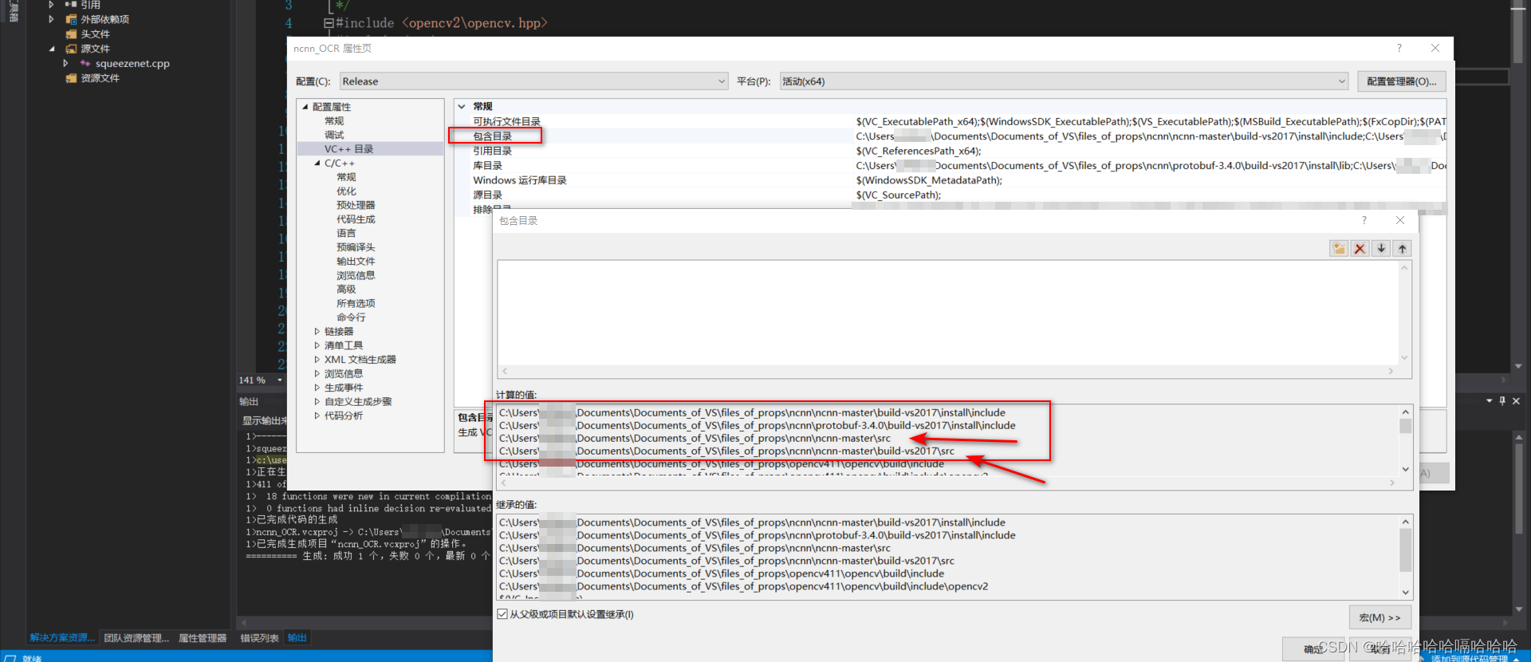This screenshot has height=662, width=1531.
Task: Collapse the 配置属性 tree node
Action: pyautogui.click(x=305, y=106)
